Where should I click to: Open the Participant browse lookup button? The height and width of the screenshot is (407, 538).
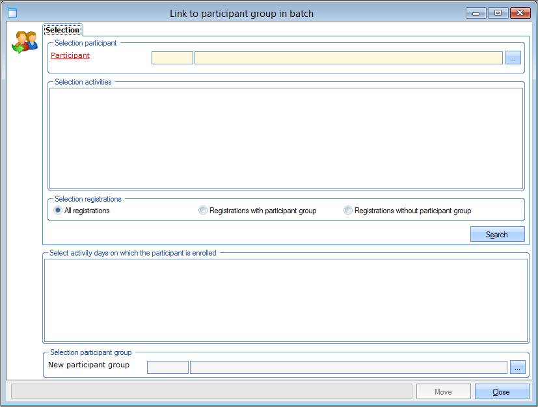513,58
